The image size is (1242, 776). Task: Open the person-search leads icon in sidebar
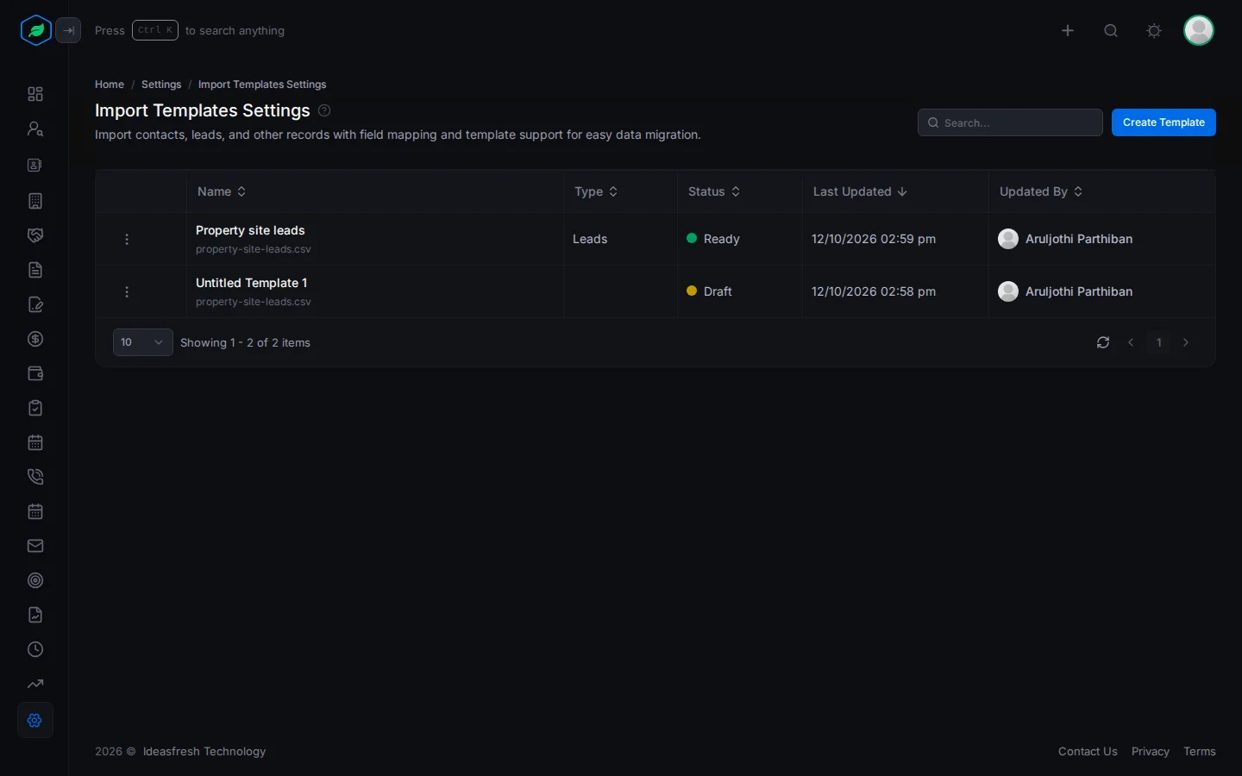35,128
